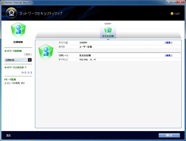Click the 信頼制御 label below the cube icon
The image size is (186, 141).
click(18, 42)
